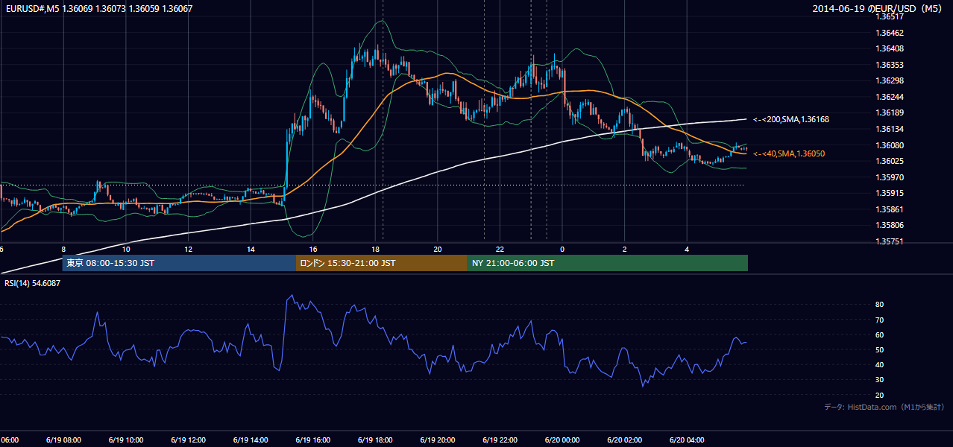
Task: Click the RSI 30 level label
Action: click(x=879, y=380)
